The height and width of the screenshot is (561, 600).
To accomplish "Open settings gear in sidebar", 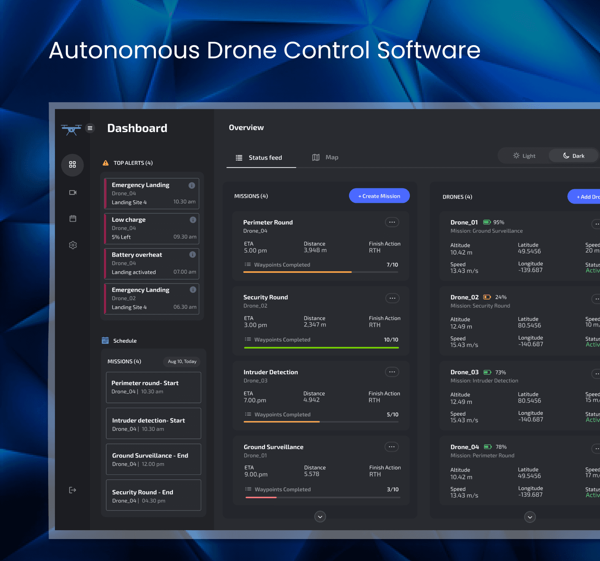I will pos(73,245).
